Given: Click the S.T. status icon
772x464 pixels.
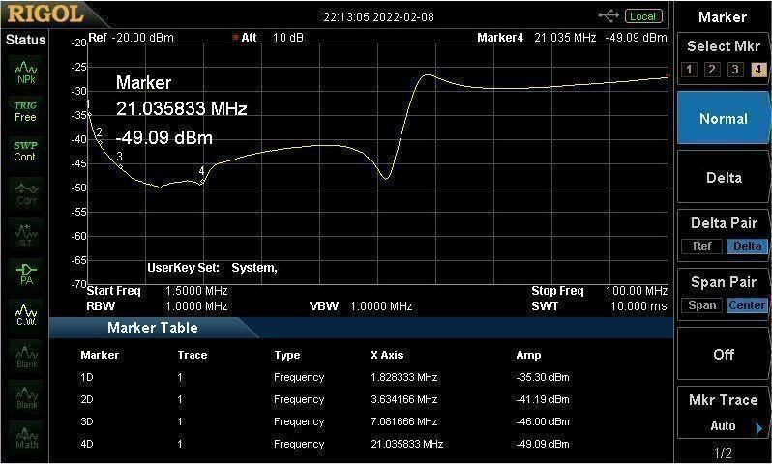Looking at the screenshot, I should pyautogui.click(x=26, y=235).
